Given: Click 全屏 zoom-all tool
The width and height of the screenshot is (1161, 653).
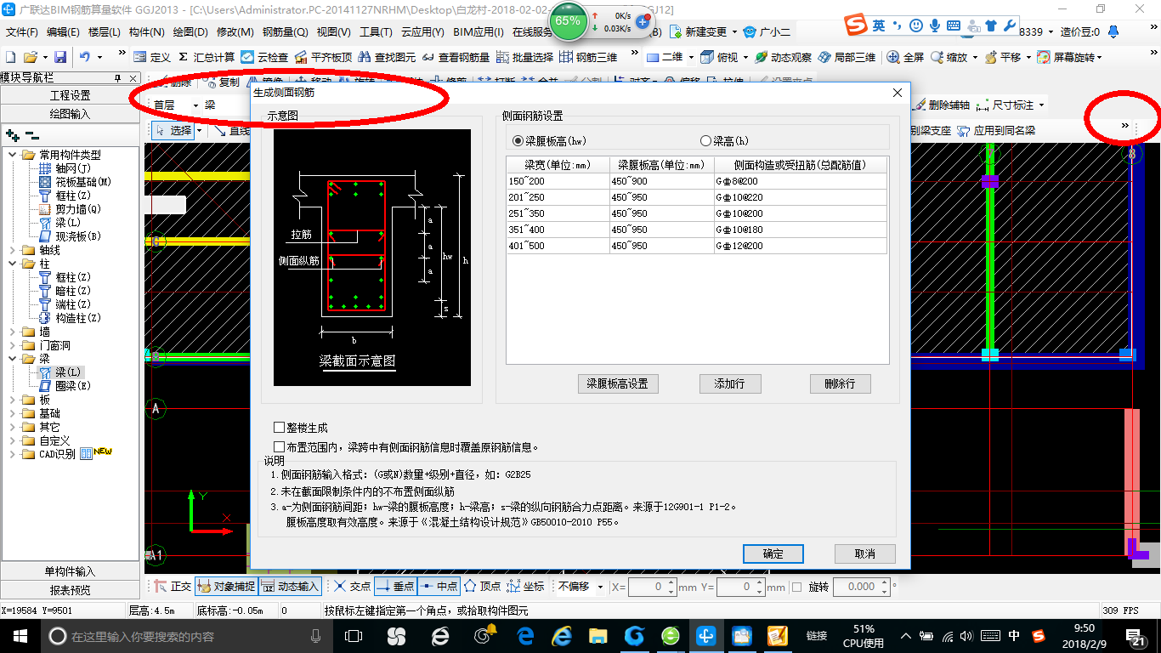Looking at the screenshot, I should [x=905, y=58].
